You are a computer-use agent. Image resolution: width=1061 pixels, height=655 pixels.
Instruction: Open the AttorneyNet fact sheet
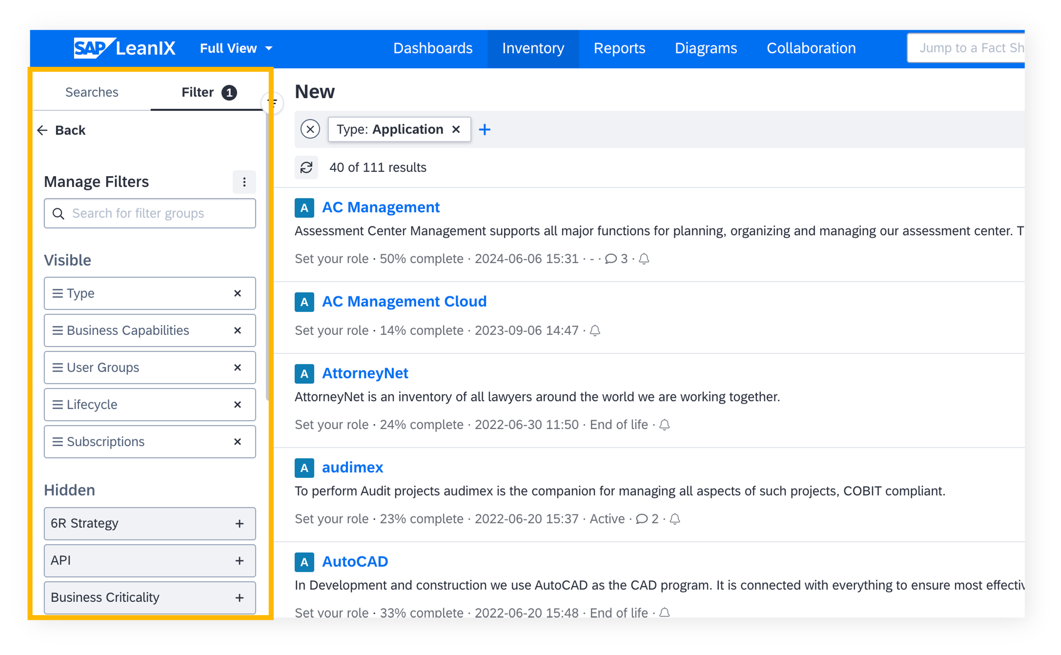coord(365,373)
